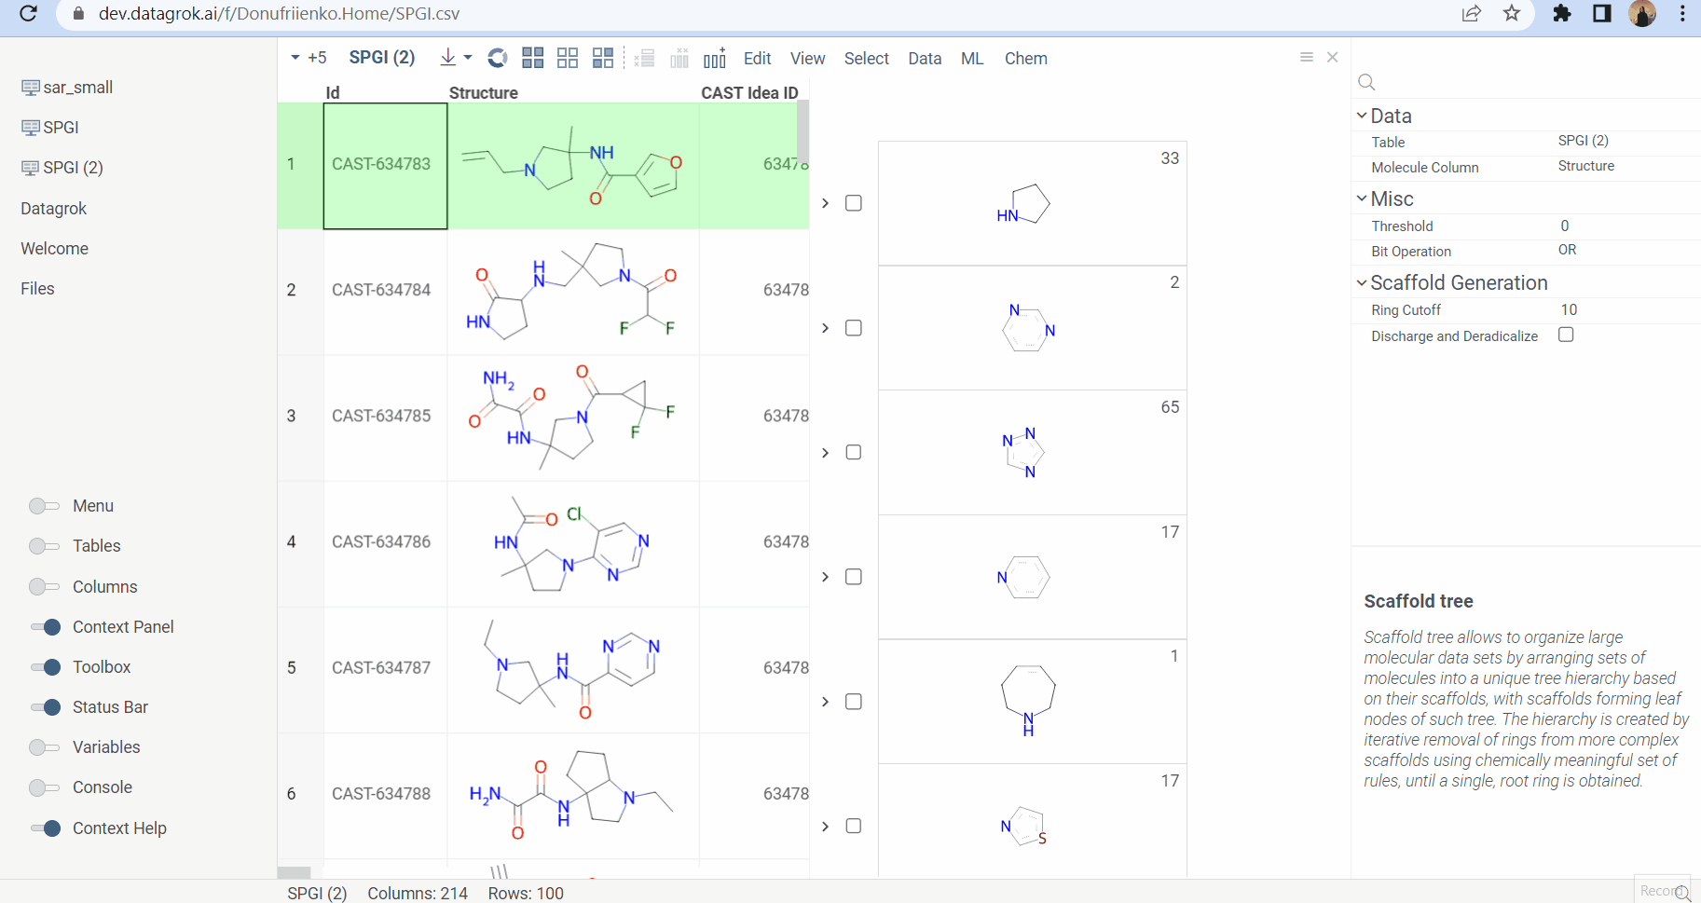Check the checkbox next to the pyrrolidine scaffold
The image size is (1701, 903).
tap(854, 202)
